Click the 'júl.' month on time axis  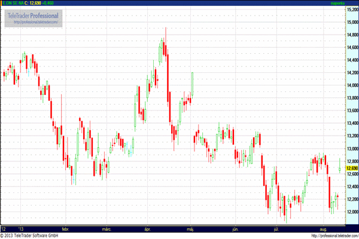(276, 229)
